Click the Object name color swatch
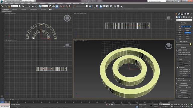This screenshot has width=193, height=108. [191, 44]
